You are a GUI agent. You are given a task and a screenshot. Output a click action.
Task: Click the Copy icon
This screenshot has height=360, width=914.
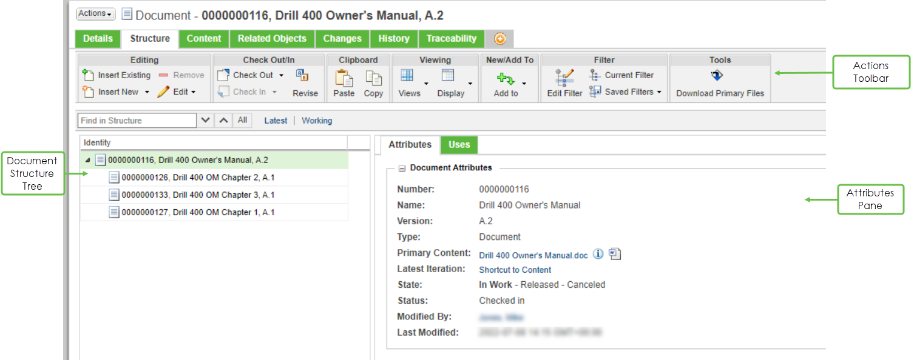tap(373, 78)
